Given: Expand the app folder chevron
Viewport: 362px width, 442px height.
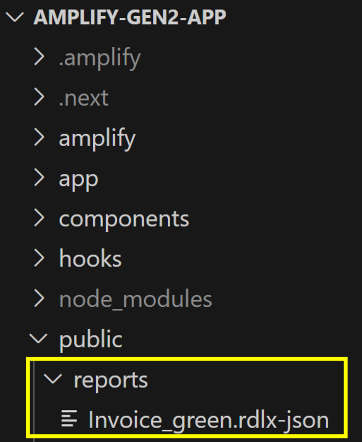Looking at the screenshot, I should [x=39, y=178].
